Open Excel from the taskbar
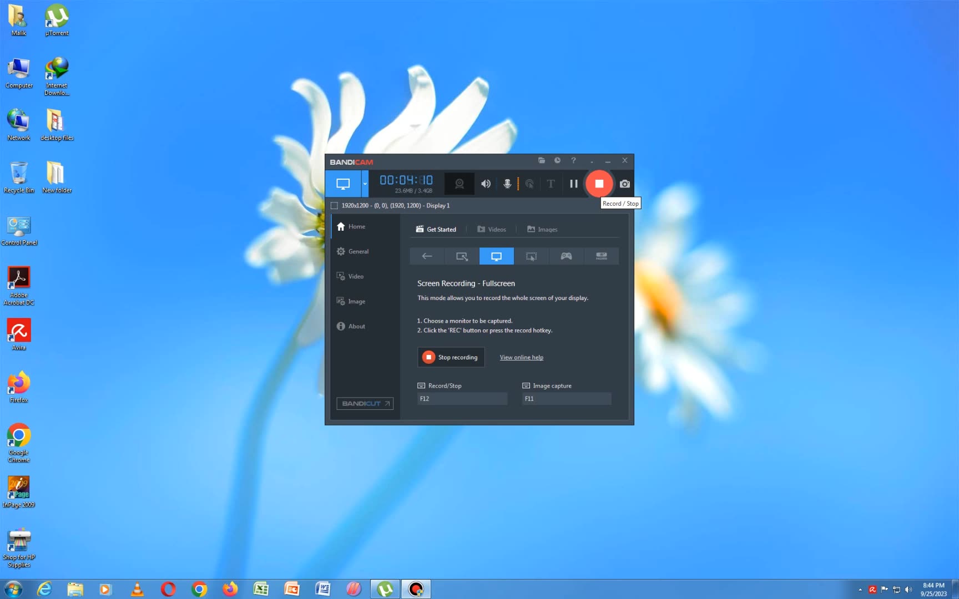This screenshot has width=959, height=599. [x=261, y=589]
